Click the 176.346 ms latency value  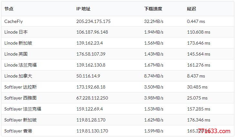click(199, 120)
